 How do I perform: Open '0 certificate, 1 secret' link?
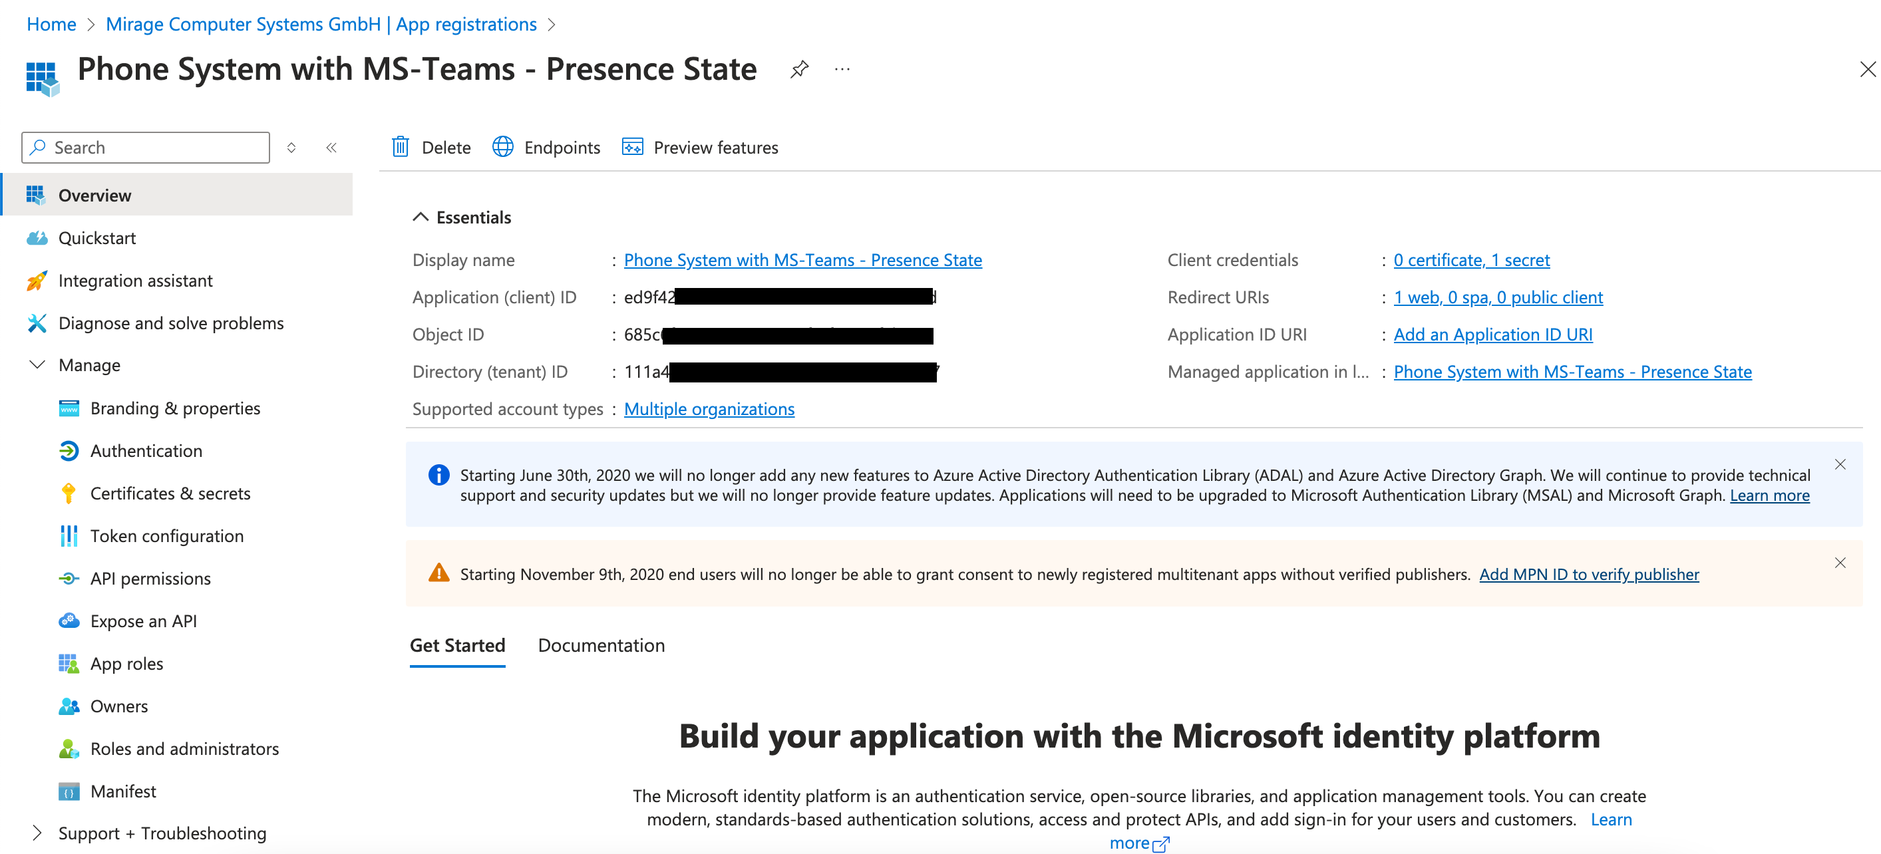point(1471,260)
